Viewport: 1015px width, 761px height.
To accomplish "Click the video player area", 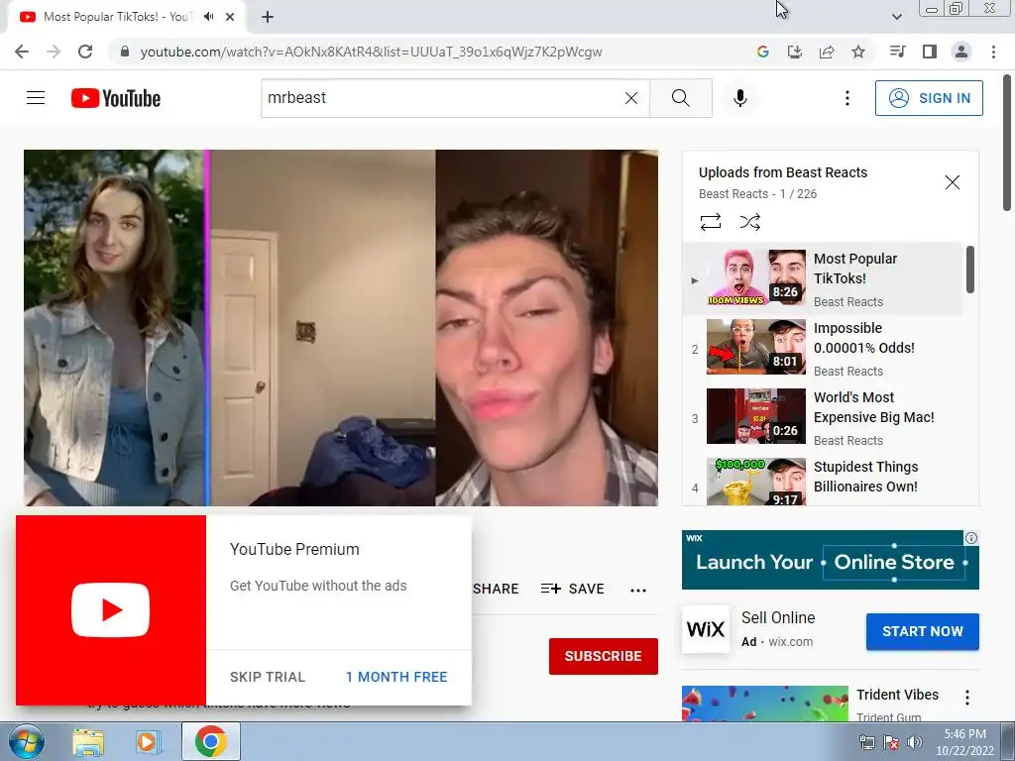I will tap(341, 327).
